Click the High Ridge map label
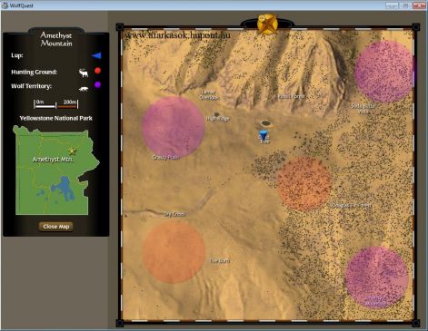Viewport: 428px width, 331px height. [218, 119]
